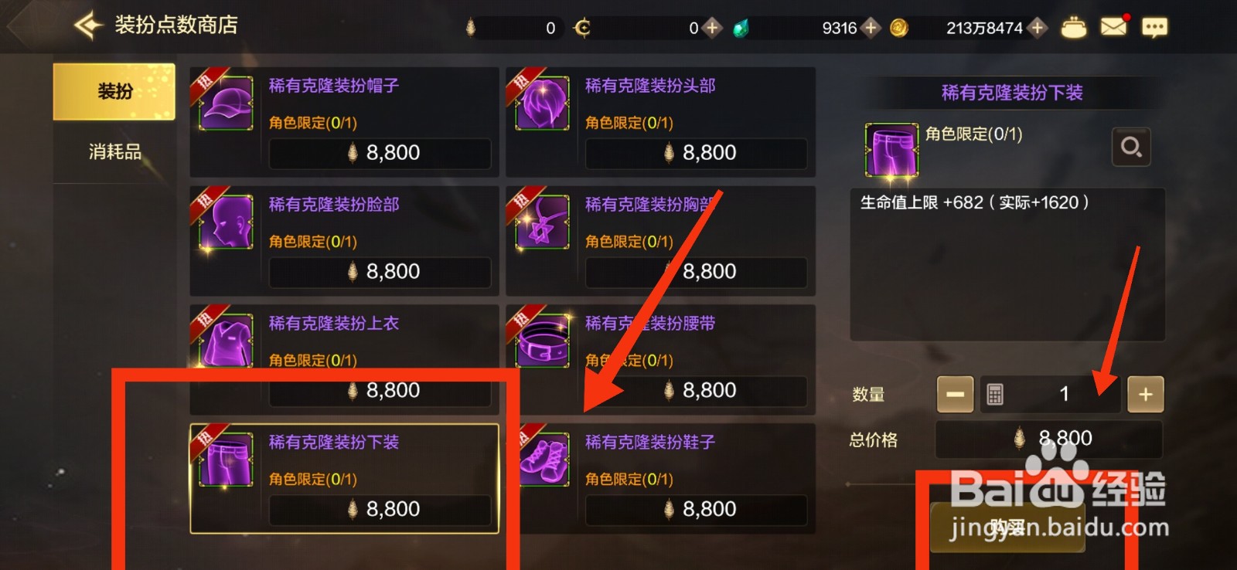Click the 购买 purchase button
The image size is (1237, 570).
[x=1007, y=528]
